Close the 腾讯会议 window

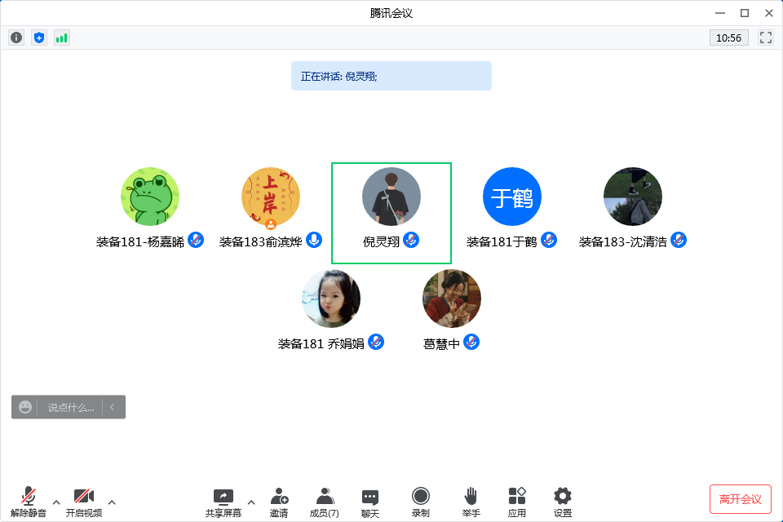click(x=769, y=13)
